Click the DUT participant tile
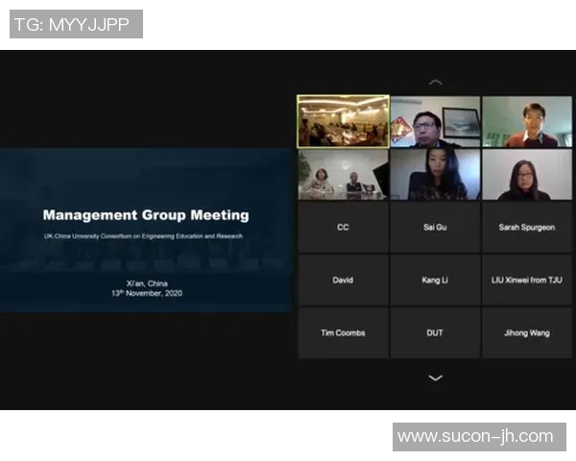The image size is (576, 461). [x=434, y=333]
